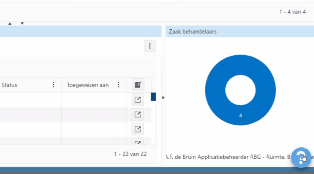Click the '1 - 4 van 4' pager text
The height and width of the screenshot is (174, 314).
[292, 12]
